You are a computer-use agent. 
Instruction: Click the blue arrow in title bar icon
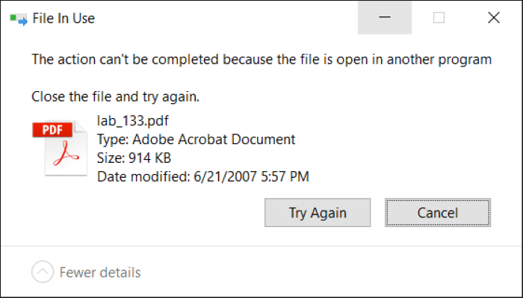tap(23, 22)
